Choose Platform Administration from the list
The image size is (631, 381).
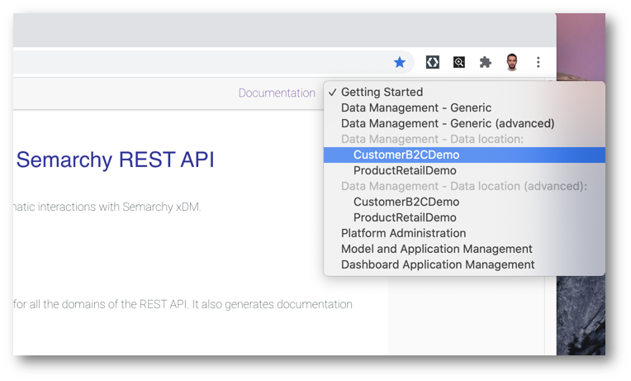point(403,233)
